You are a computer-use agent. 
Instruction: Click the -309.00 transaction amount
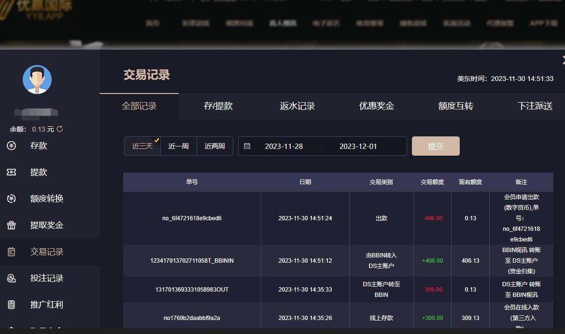point(432,290)
